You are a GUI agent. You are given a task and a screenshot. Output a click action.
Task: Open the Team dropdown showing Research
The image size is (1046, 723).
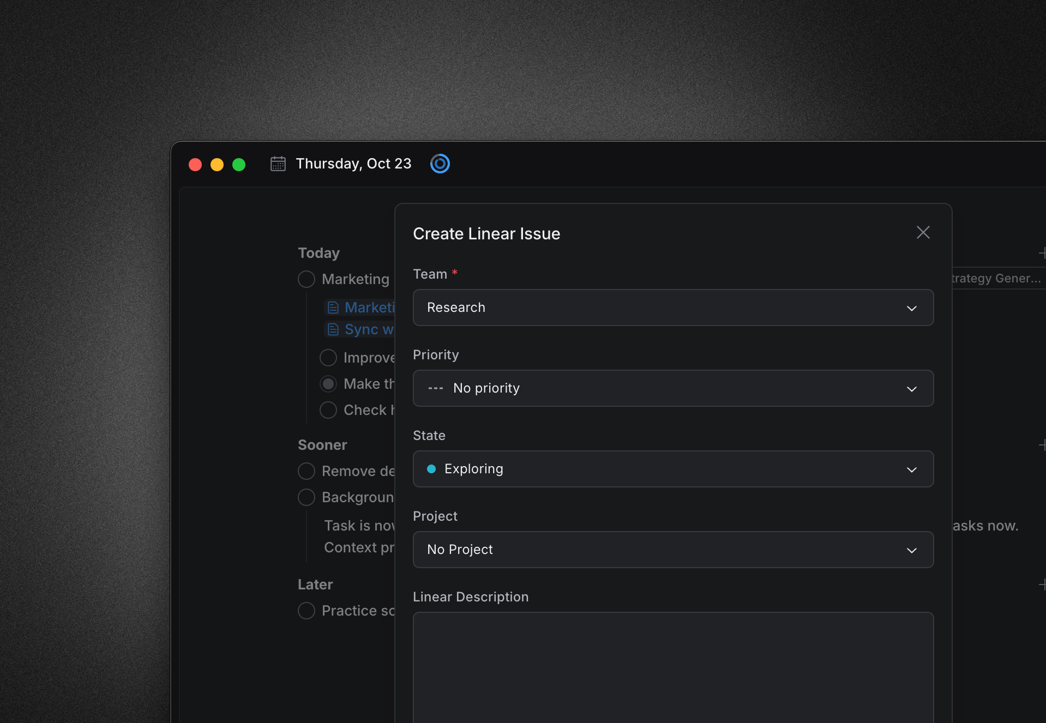point(673,308)
